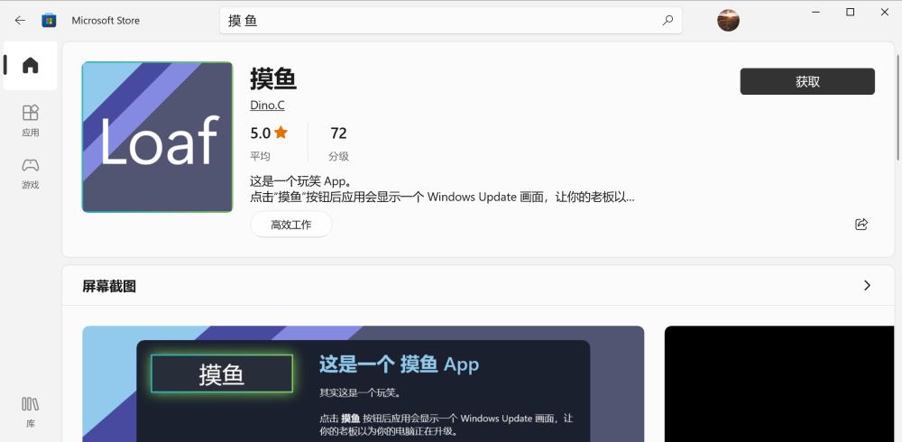902x442 pixels.
Task: Open the first screenshot showing 摸鱼 App
Action: click(x=363, y=384)
